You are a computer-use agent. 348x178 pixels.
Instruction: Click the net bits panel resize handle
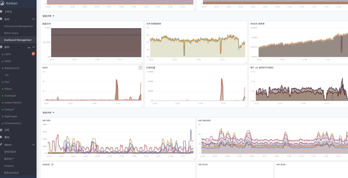click(194, 159)
